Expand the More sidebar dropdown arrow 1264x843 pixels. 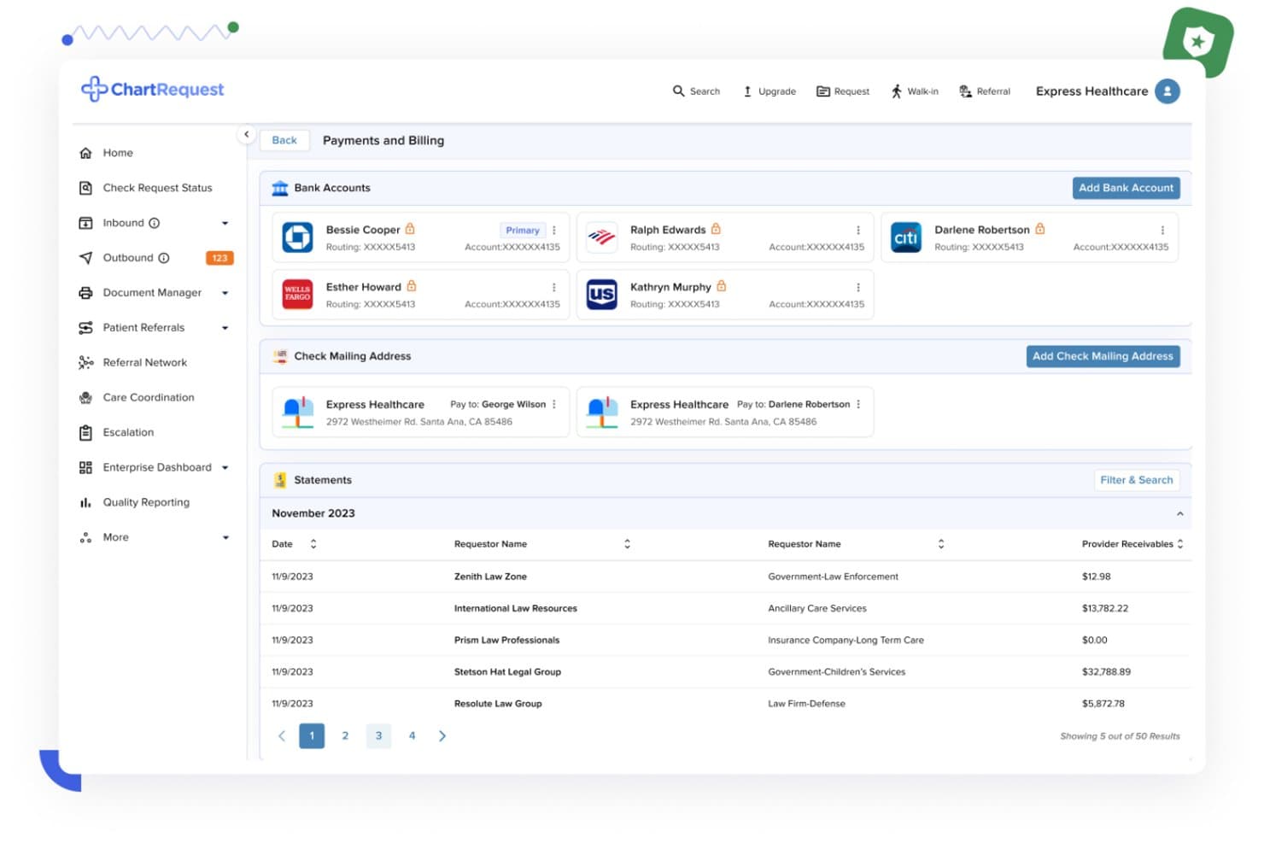point(225,538)
